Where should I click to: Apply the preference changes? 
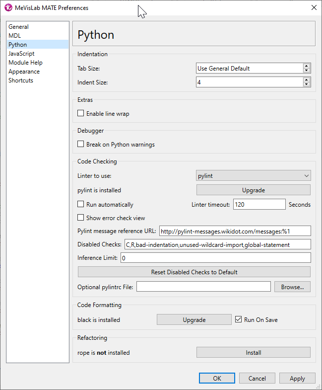point(297,378)
